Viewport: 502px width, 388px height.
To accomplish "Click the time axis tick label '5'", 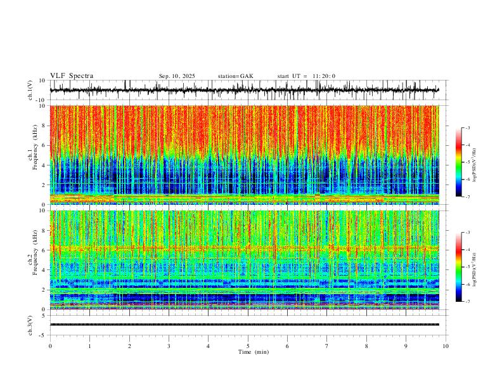I will 248,346.
